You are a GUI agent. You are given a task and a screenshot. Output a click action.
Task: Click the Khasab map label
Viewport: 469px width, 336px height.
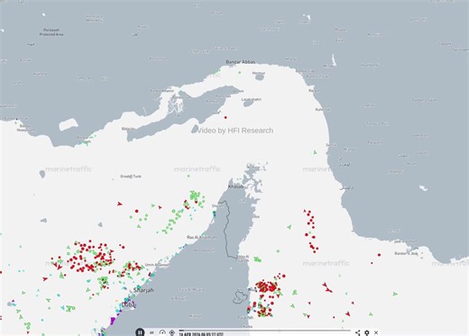[235, 186]
